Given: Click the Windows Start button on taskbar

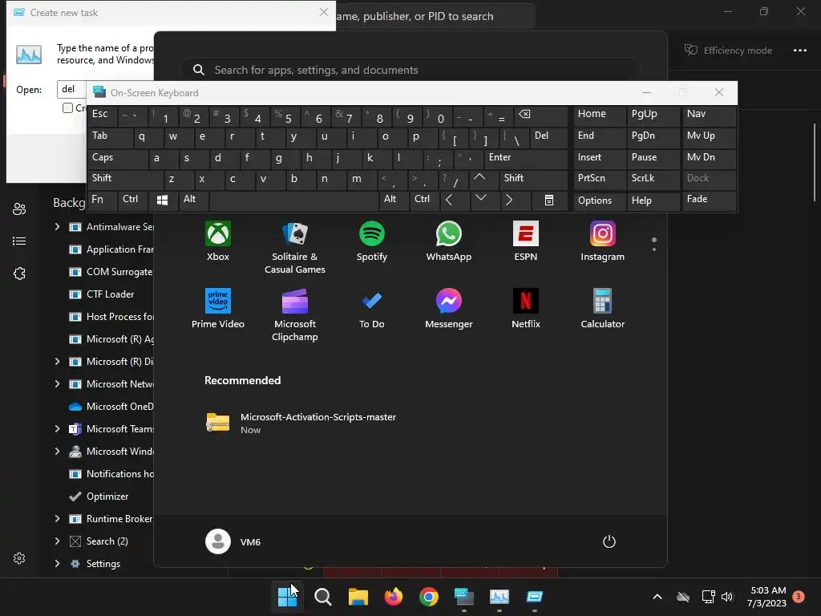Looking at the screenshot, I should click(x=287, y=597).
